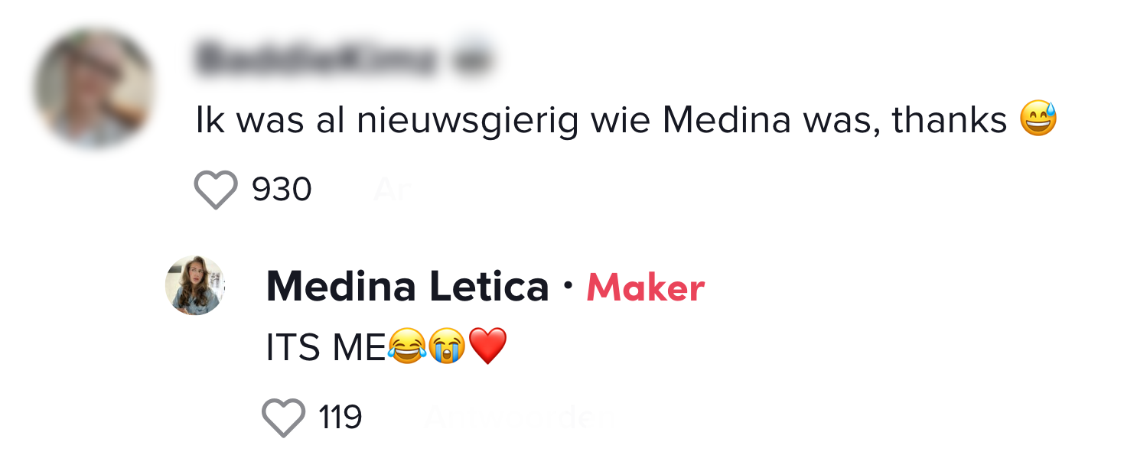
Task: Click the loudly crying emoji in reply
Action: pos(447,348)
